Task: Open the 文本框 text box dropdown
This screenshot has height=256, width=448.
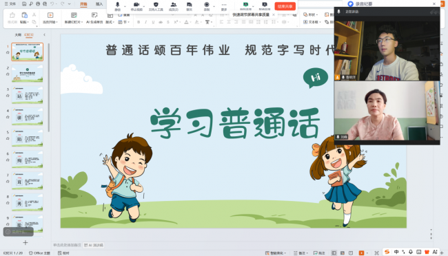Action: 312,22
